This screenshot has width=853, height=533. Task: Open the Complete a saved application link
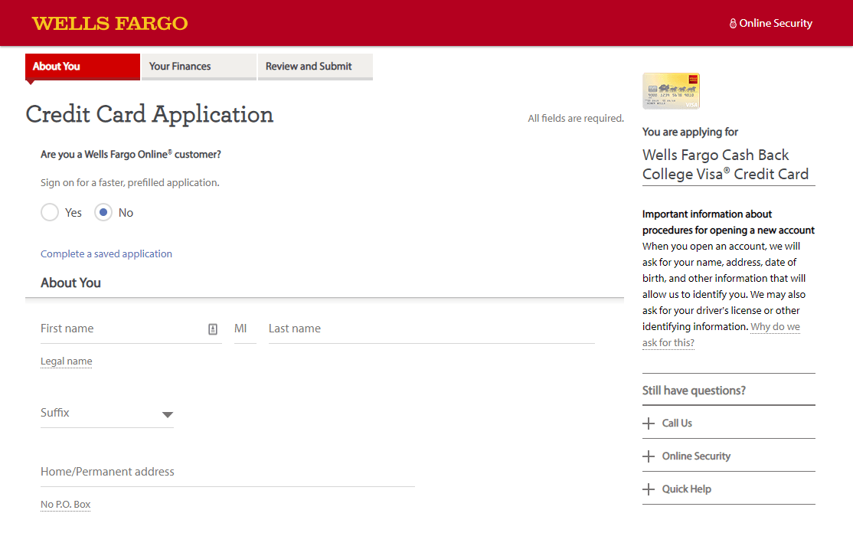point(106,254)
